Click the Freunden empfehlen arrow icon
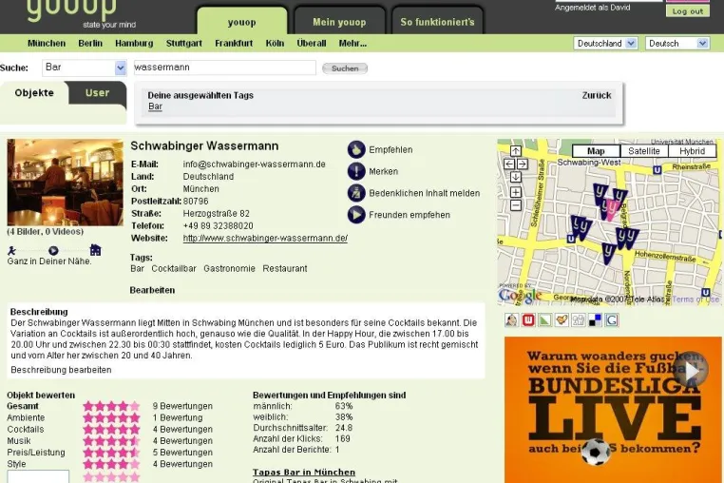 click(356, 215)
